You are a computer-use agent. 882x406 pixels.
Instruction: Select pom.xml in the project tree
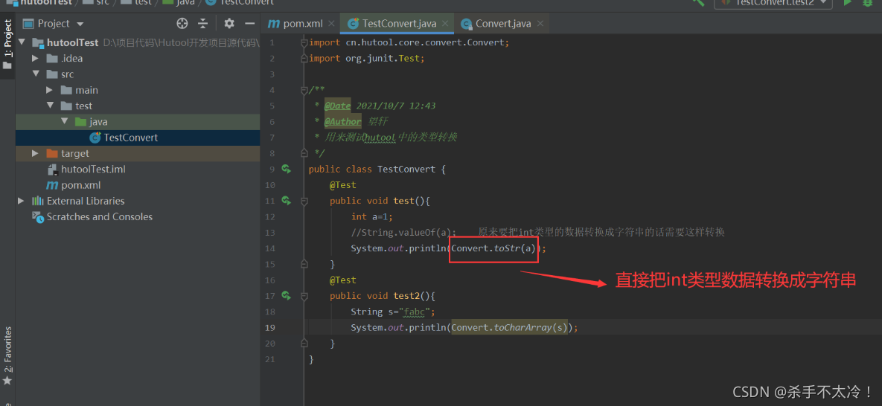coord(138,185)
